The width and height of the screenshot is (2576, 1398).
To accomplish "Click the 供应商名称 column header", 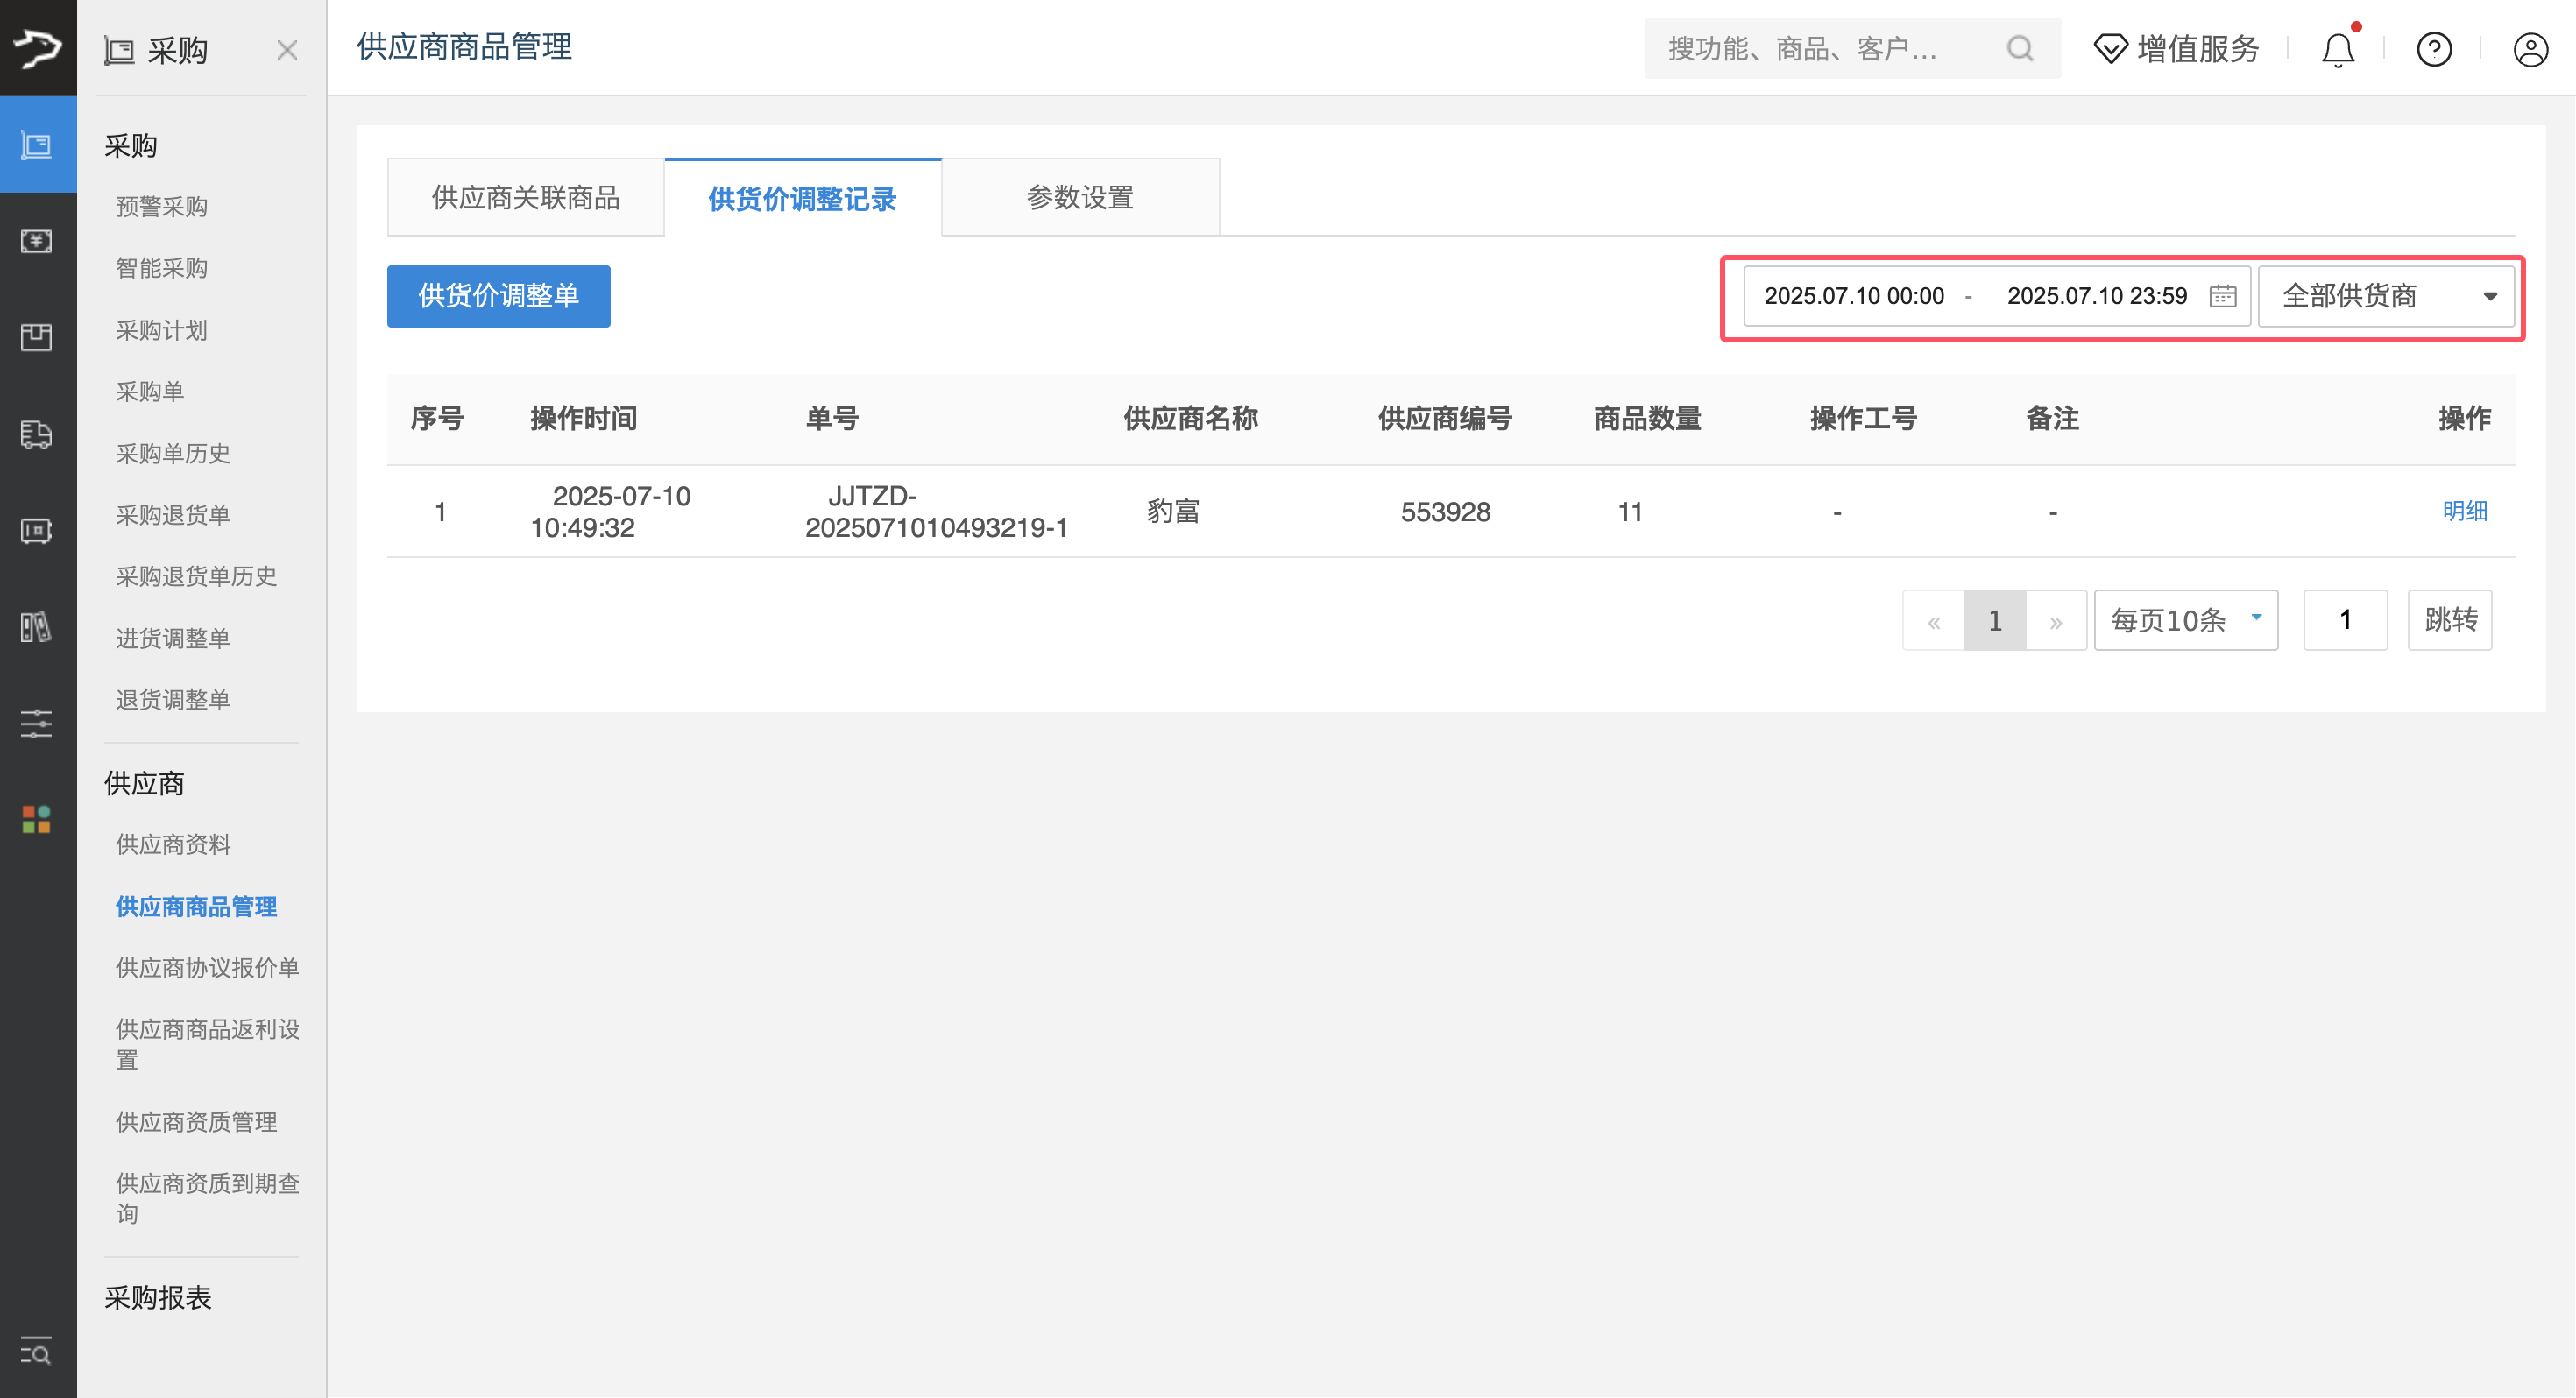I will [x=1190, y=418].
